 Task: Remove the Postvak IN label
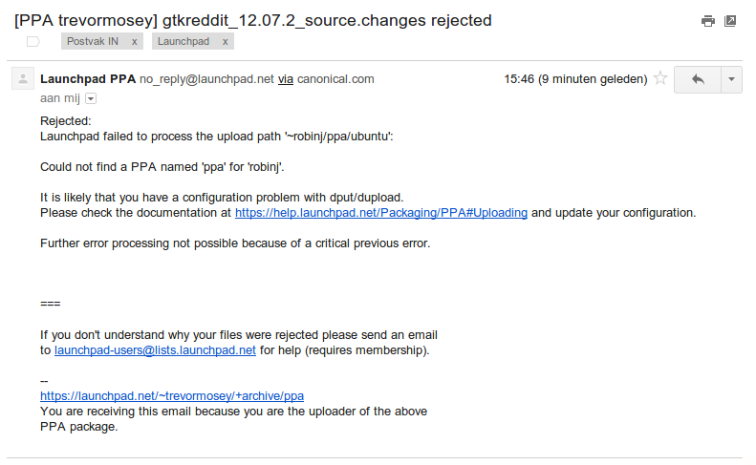point(135,42)
